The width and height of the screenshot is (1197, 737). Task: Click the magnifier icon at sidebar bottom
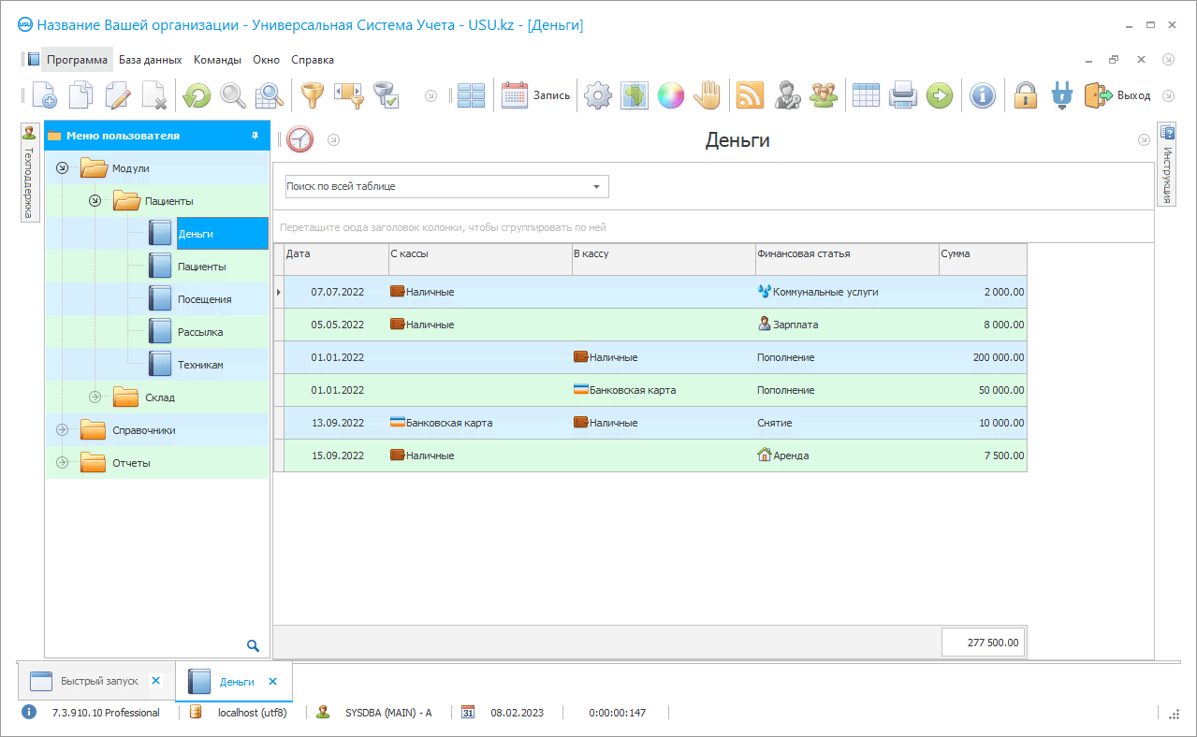253,644
